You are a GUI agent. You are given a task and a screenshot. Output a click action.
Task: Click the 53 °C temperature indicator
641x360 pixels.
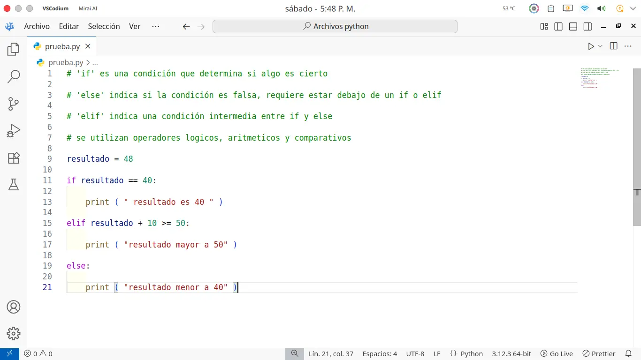click(509, 8)
